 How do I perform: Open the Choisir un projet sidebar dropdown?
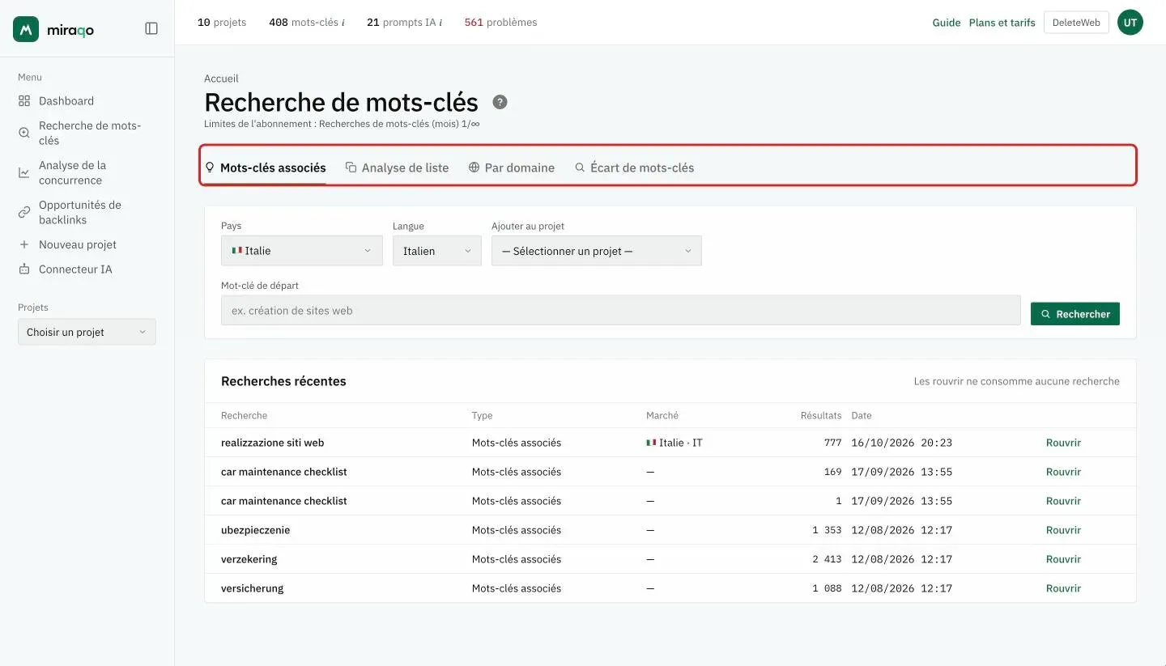coord(87,332)
